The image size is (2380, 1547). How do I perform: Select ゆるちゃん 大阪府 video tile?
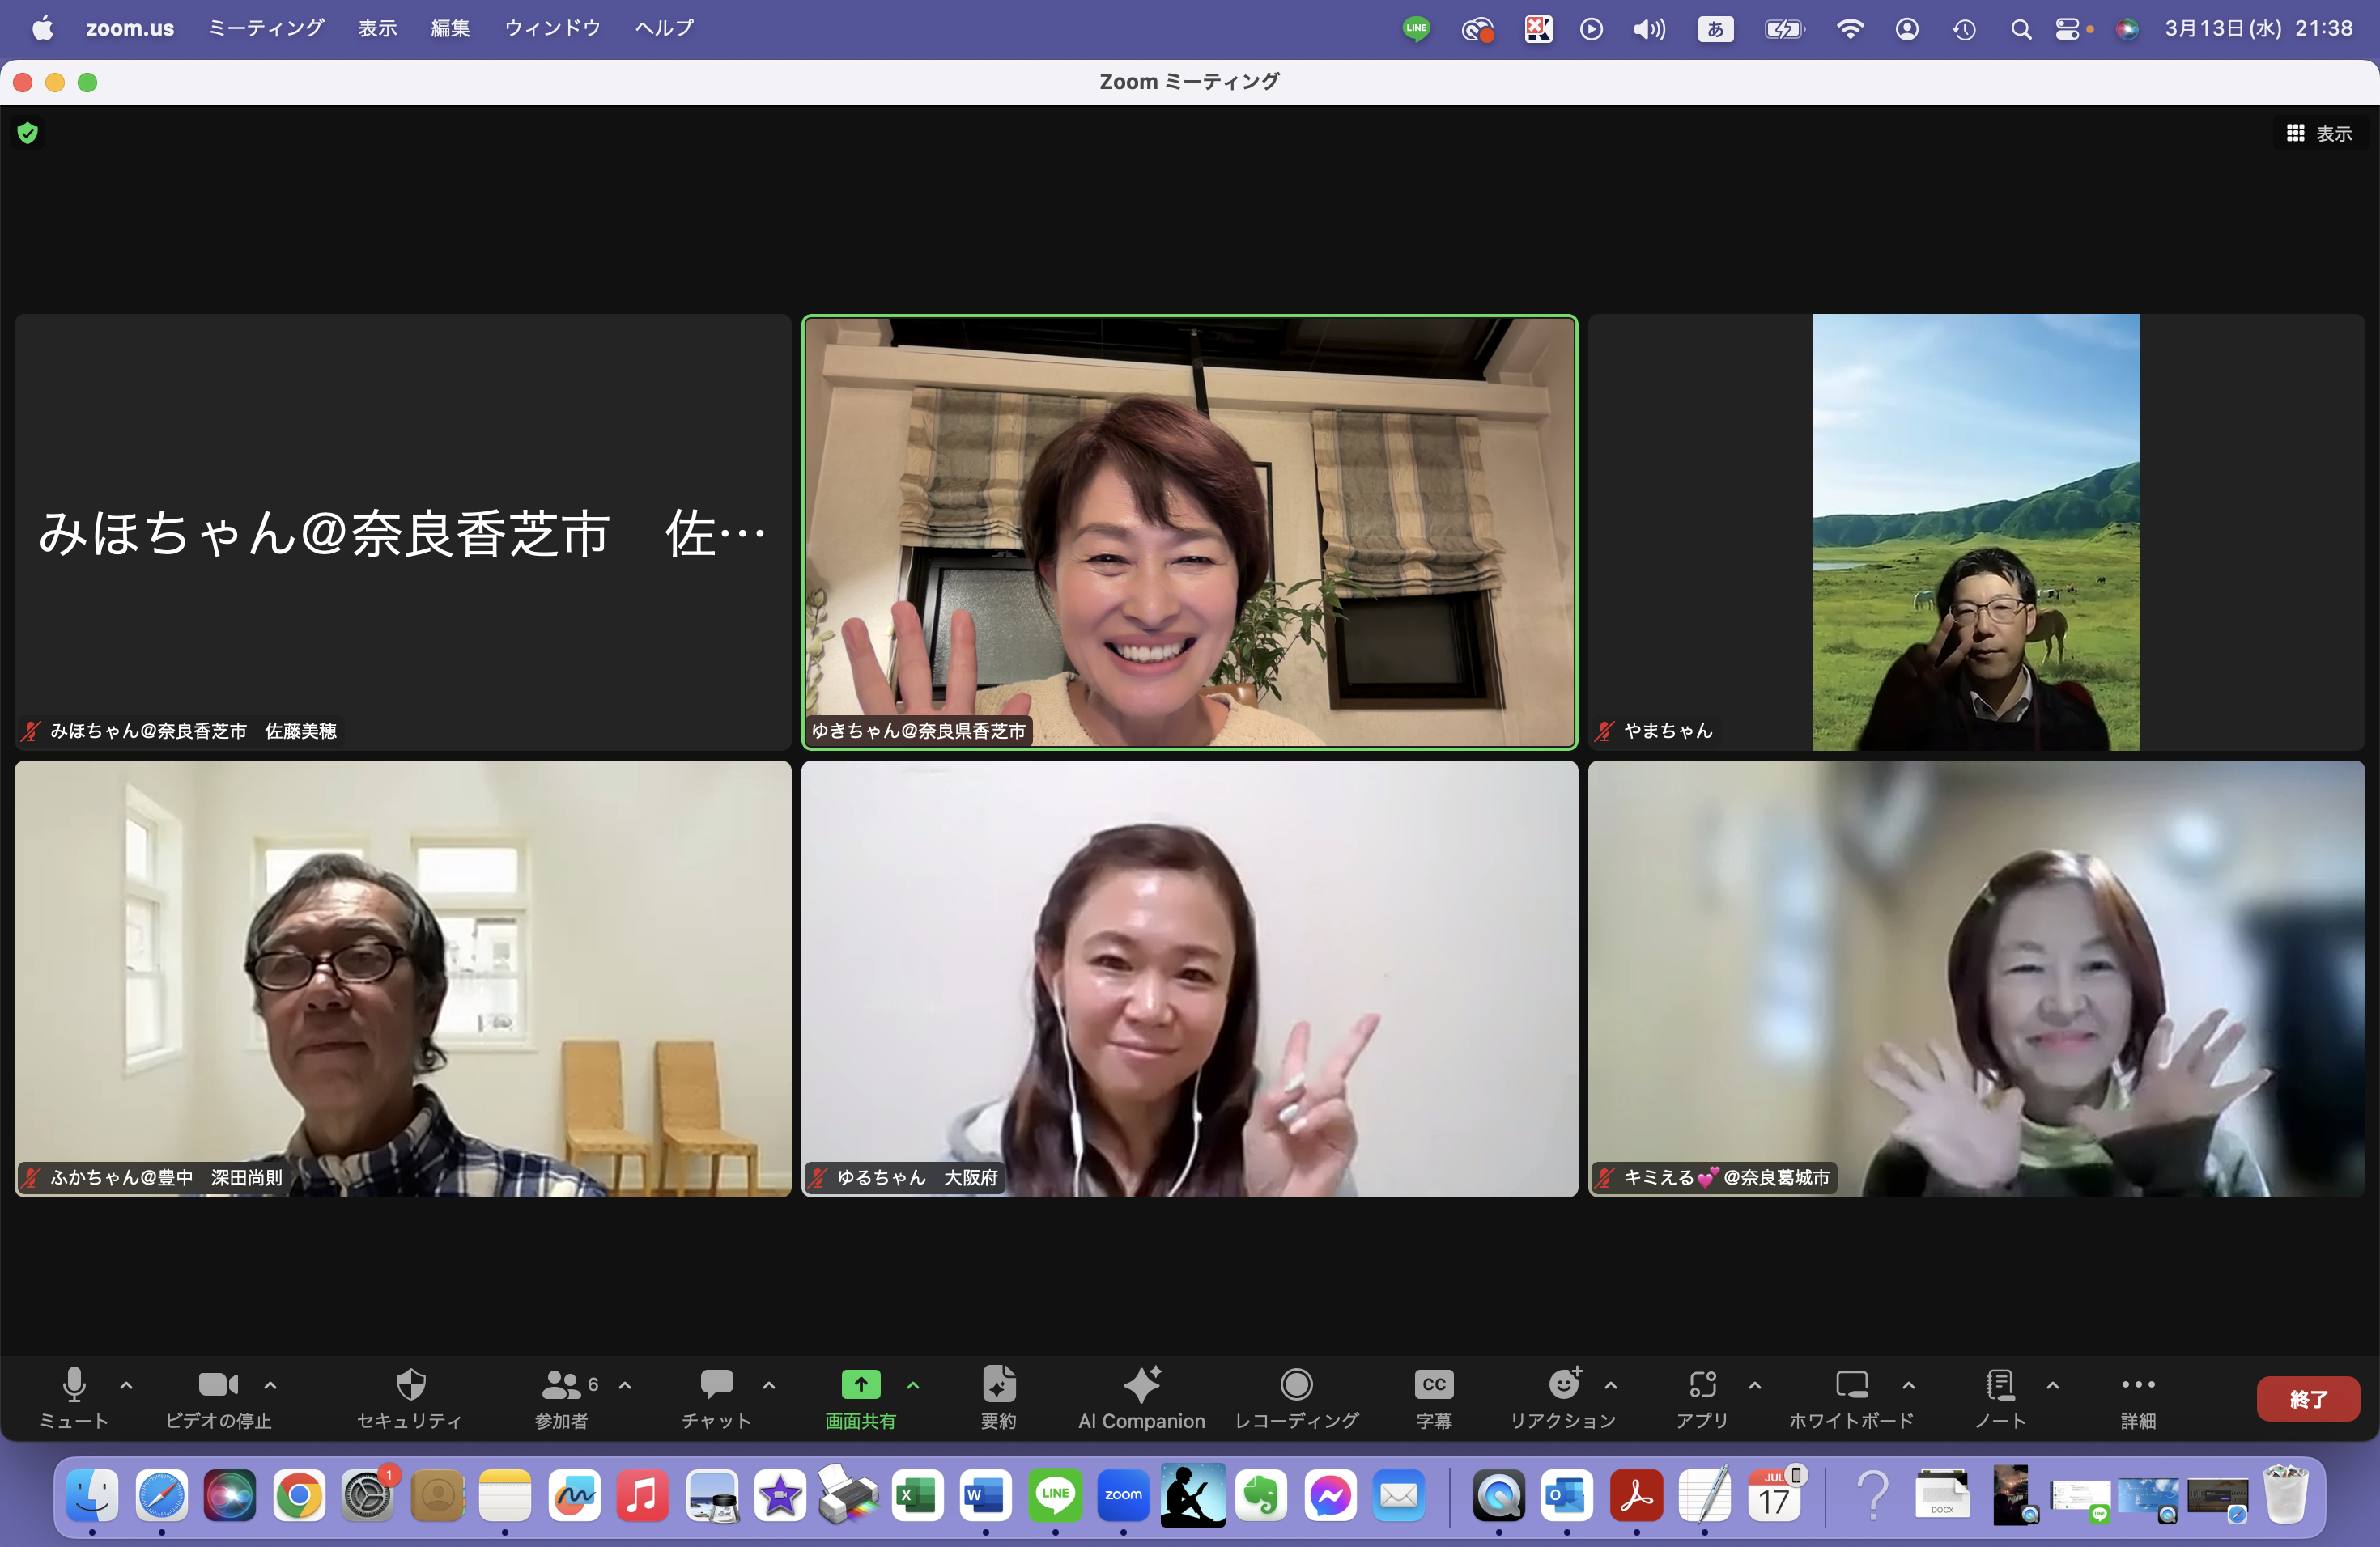pos(1189,978)
